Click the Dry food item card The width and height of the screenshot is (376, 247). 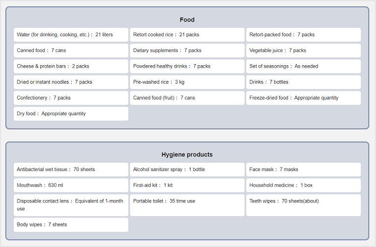71,114
